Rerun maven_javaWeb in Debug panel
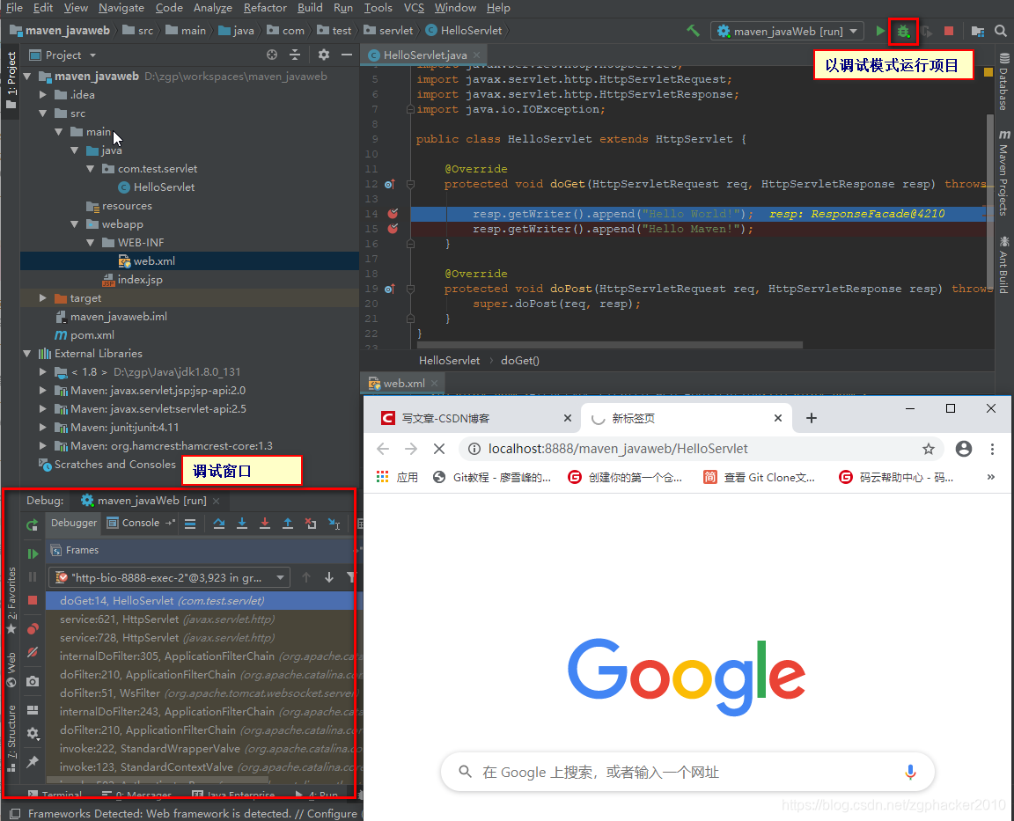This screenshot has height=821, width=1014. [x=32, y=525]
